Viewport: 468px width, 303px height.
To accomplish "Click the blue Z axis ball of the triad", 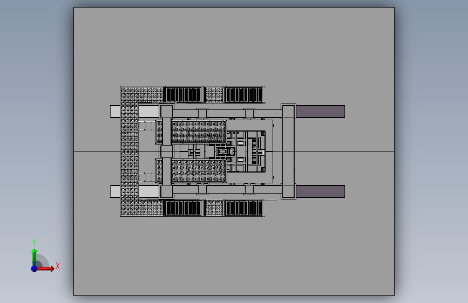I will [x=34, y=268].
